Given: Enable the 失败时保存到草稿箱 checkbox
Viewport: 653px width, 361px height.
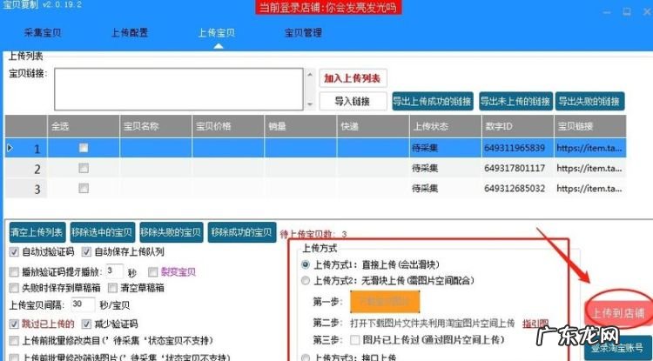Looking at the screenshot, I should pyautogui.click(x=14, y=287).
